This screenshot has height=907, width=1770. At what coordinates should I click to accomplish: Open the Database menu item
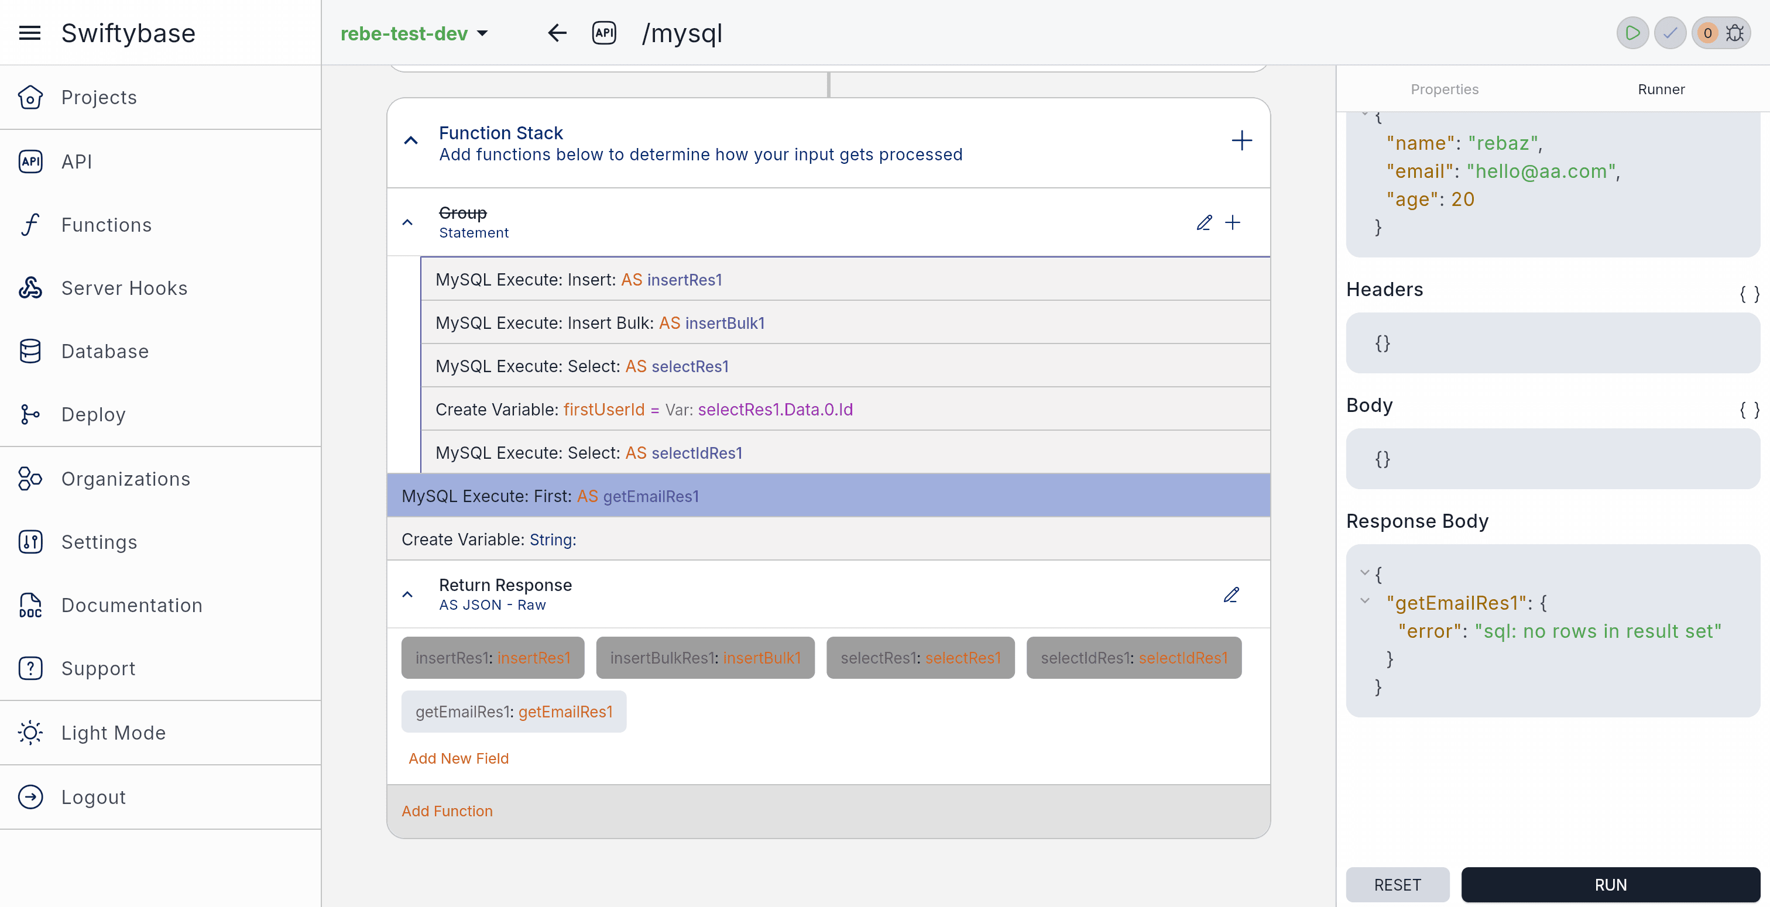160,351
